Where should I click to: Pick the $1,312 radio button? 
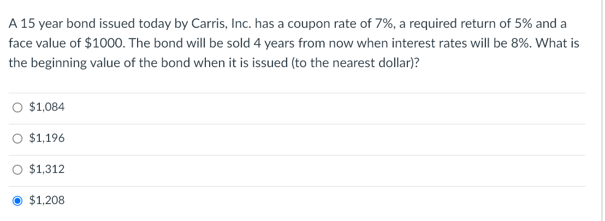tap(17, 170)
